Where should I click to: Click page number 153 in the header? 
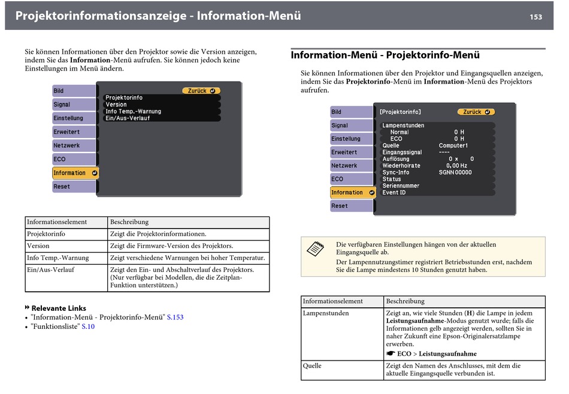[x=536, y=17]
